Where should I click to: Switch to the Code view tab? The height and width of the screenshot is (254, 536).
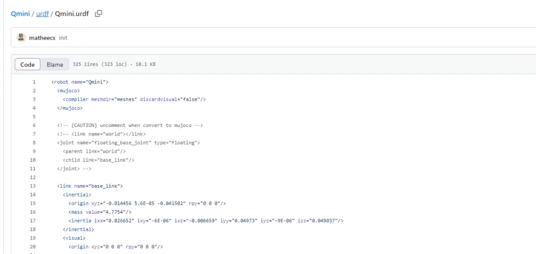point(28,64)
